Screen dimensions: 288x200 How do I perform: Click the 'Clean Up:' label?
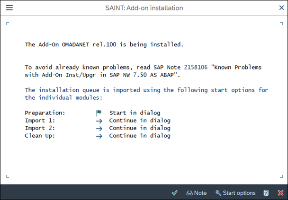(x=40, y=136)
